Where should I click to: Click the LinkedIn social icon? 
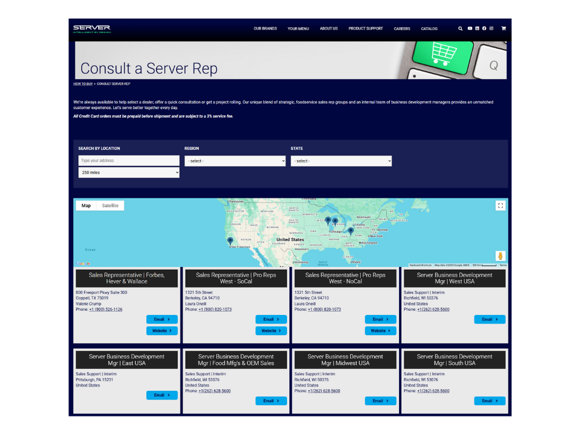(x=477, y=28)
